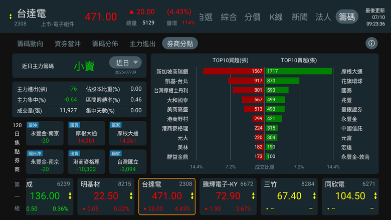Select broker 台灣摩根士丹利
The image size is (391, 220).
point(171,91)
